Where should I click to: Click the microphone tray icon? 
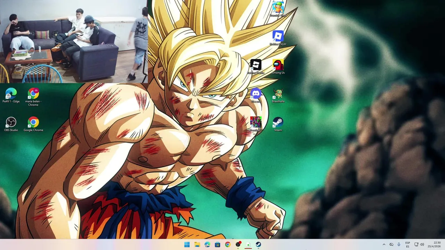399,244
